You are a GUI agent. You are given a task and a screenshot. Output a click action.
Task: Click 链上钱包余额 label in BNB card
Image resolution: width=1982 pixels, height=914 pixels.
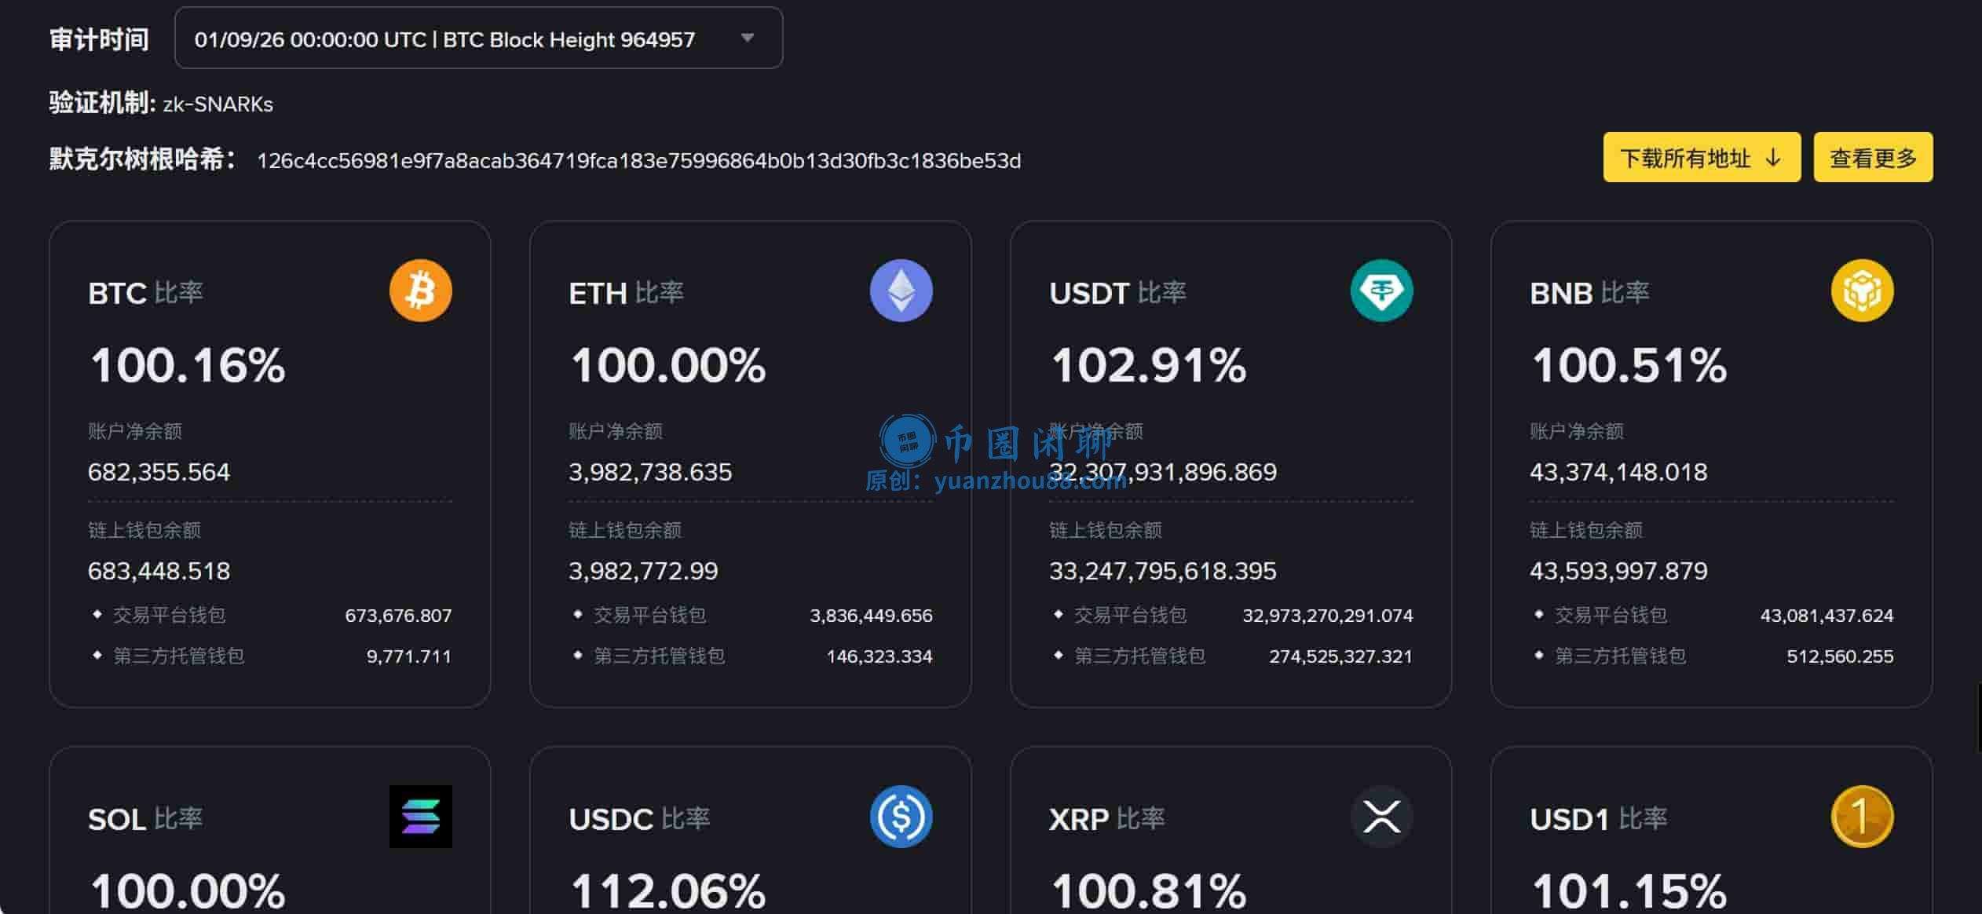pos(1586,530)
